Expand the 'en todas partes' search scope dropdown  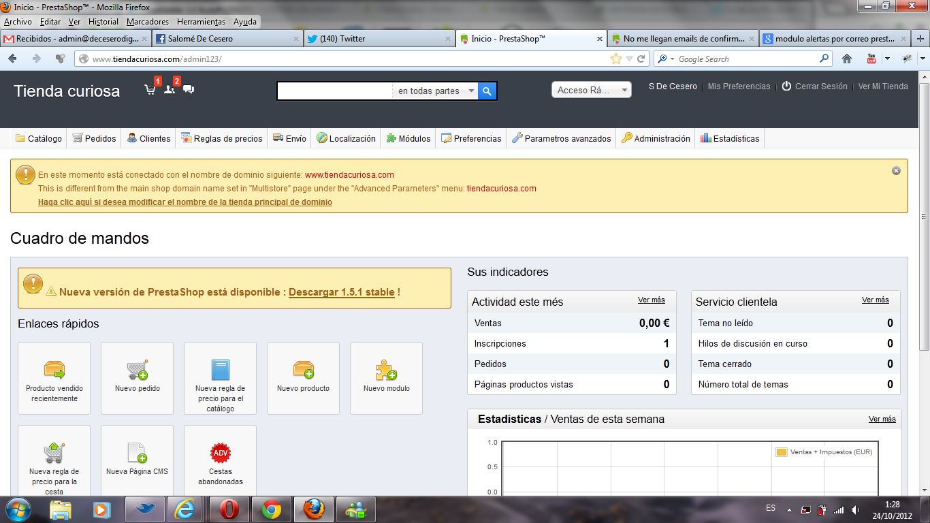click(x=435, y=91)
